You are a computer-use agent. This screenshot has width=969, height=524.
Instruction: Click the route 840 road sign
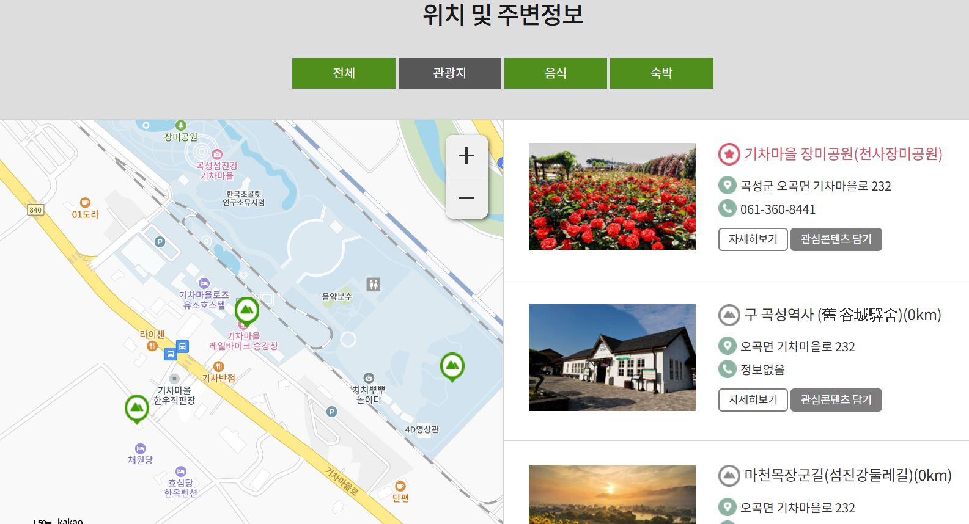pos(35,210)
